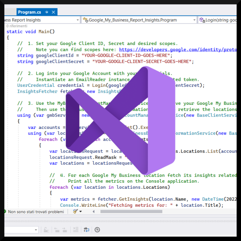The height and width of the screenshot is (241, 241).
Task: Click "var accounts" declaration
Action: coord(44,127)
